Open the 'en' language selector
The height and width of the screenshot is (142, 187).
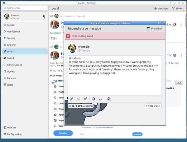coord(101,99)
